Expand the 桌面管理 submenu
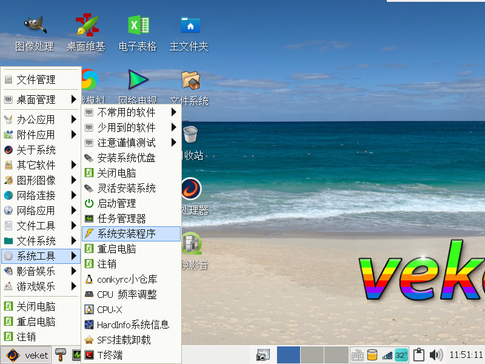The image size is (485, 364). [41, 99]
